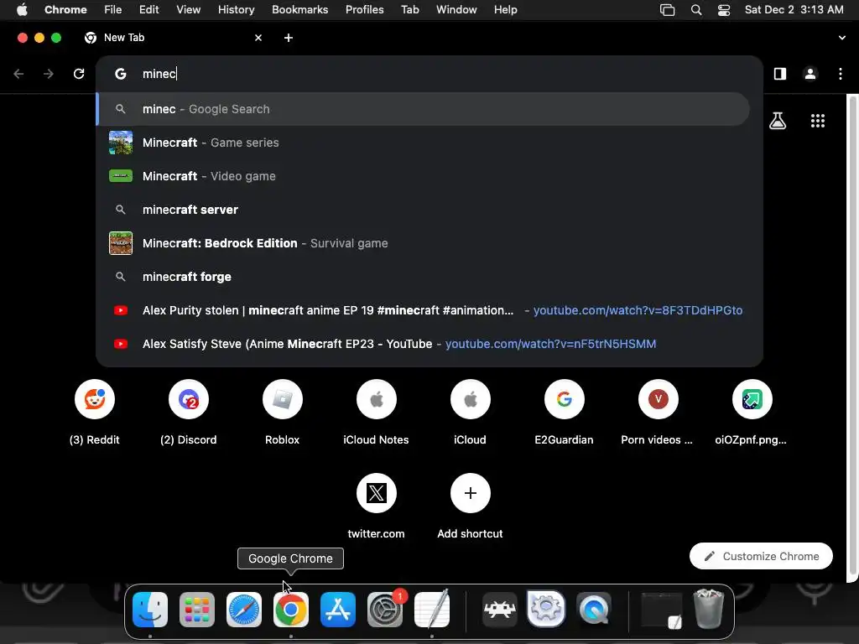Open the Chrome three-dot menu

tap(841, 74)
